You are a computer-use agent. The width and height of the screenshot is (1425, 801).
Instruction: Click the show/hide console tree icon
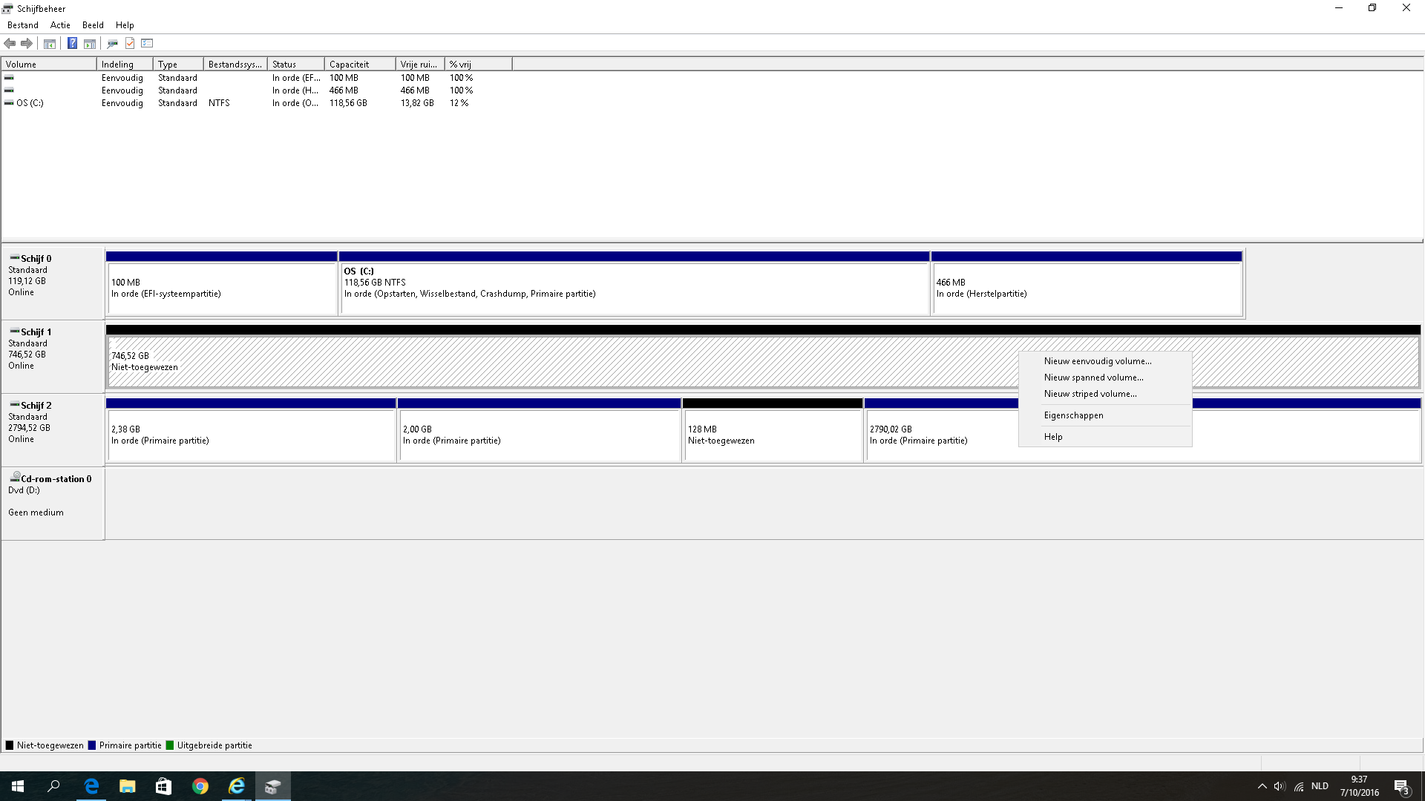50,43
